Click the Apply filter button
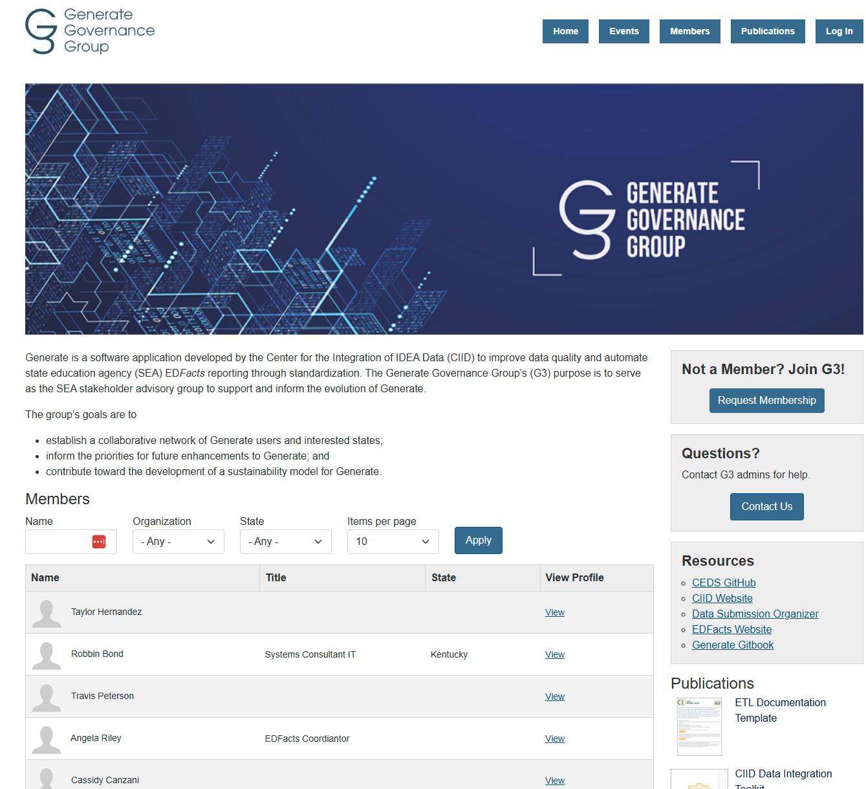Viewport: 866px width, 789px height. [x=479, y=540]
